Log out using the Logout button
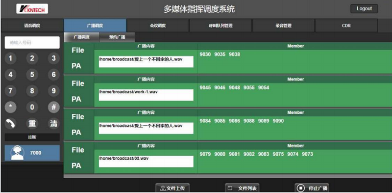392x193 pixels. pyautogui.click(x=364, y=8)
